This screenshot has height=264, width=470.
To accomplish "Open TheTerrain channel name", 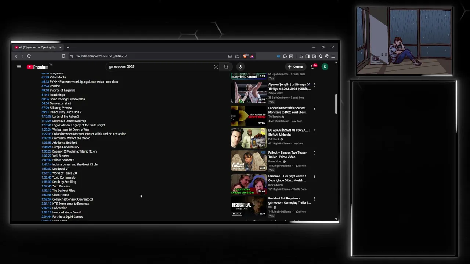I will [274, 117].
